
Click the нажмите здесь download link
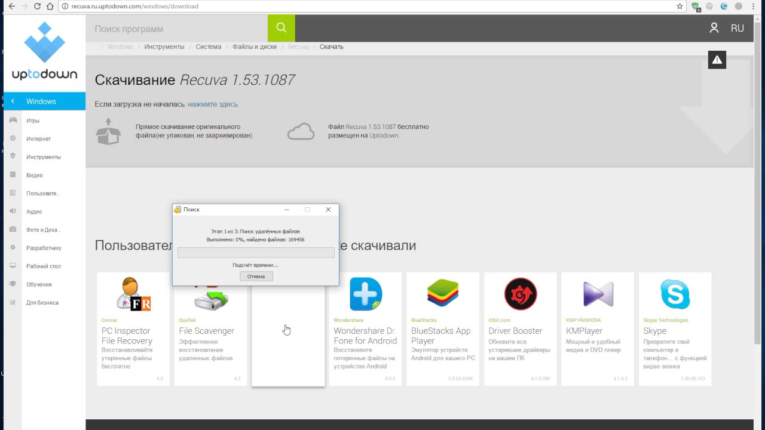(x=213, y=104)
